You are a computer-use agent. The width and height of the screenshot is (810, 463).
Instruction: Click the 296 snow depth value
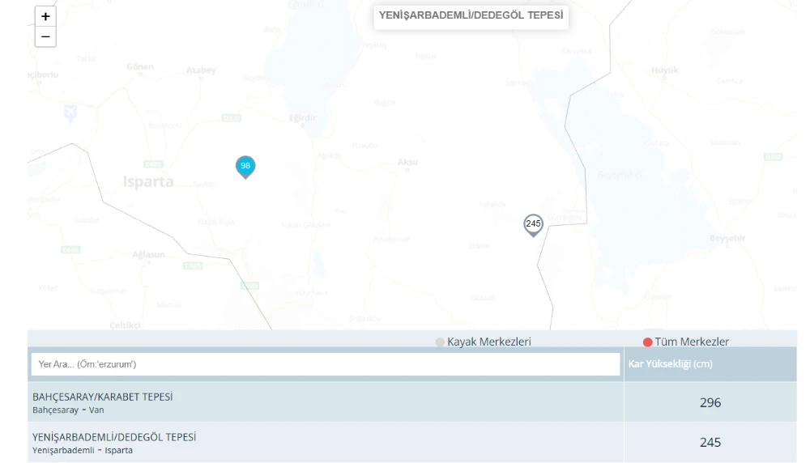click(x=710, y=402)
